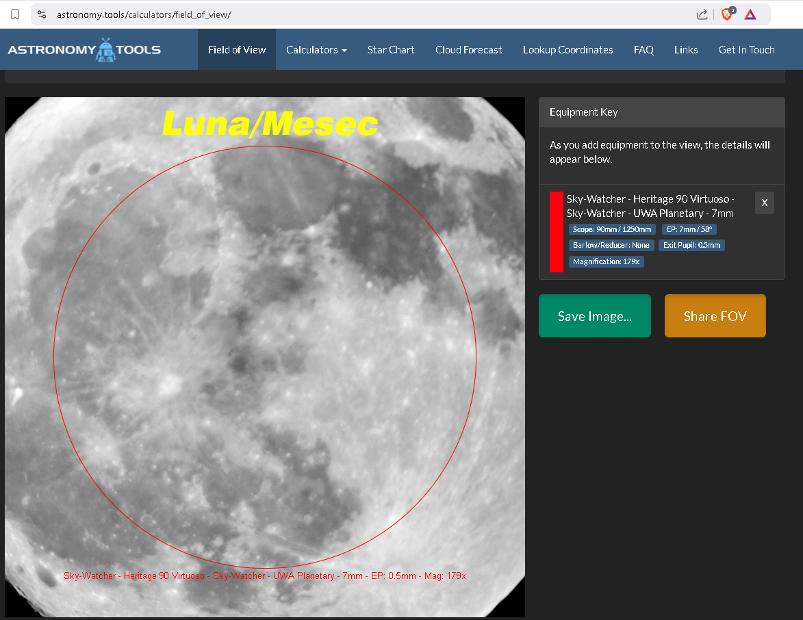Click the bookmark icon in browser toolbar
Viewport: 803px width, 620px height.
[15, 14]
